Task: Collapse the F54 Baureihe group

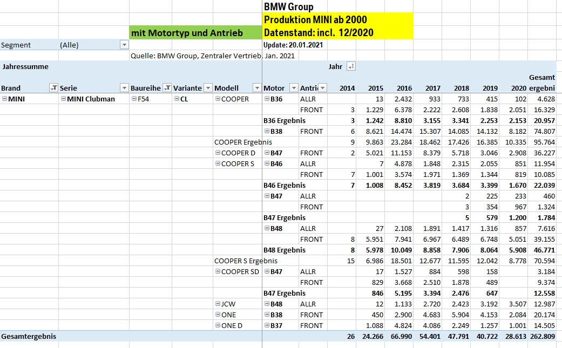Action: [x=133, y=99]
